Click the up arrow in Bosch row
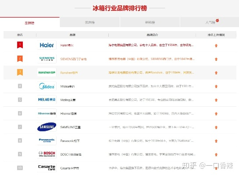 (216, 154)
